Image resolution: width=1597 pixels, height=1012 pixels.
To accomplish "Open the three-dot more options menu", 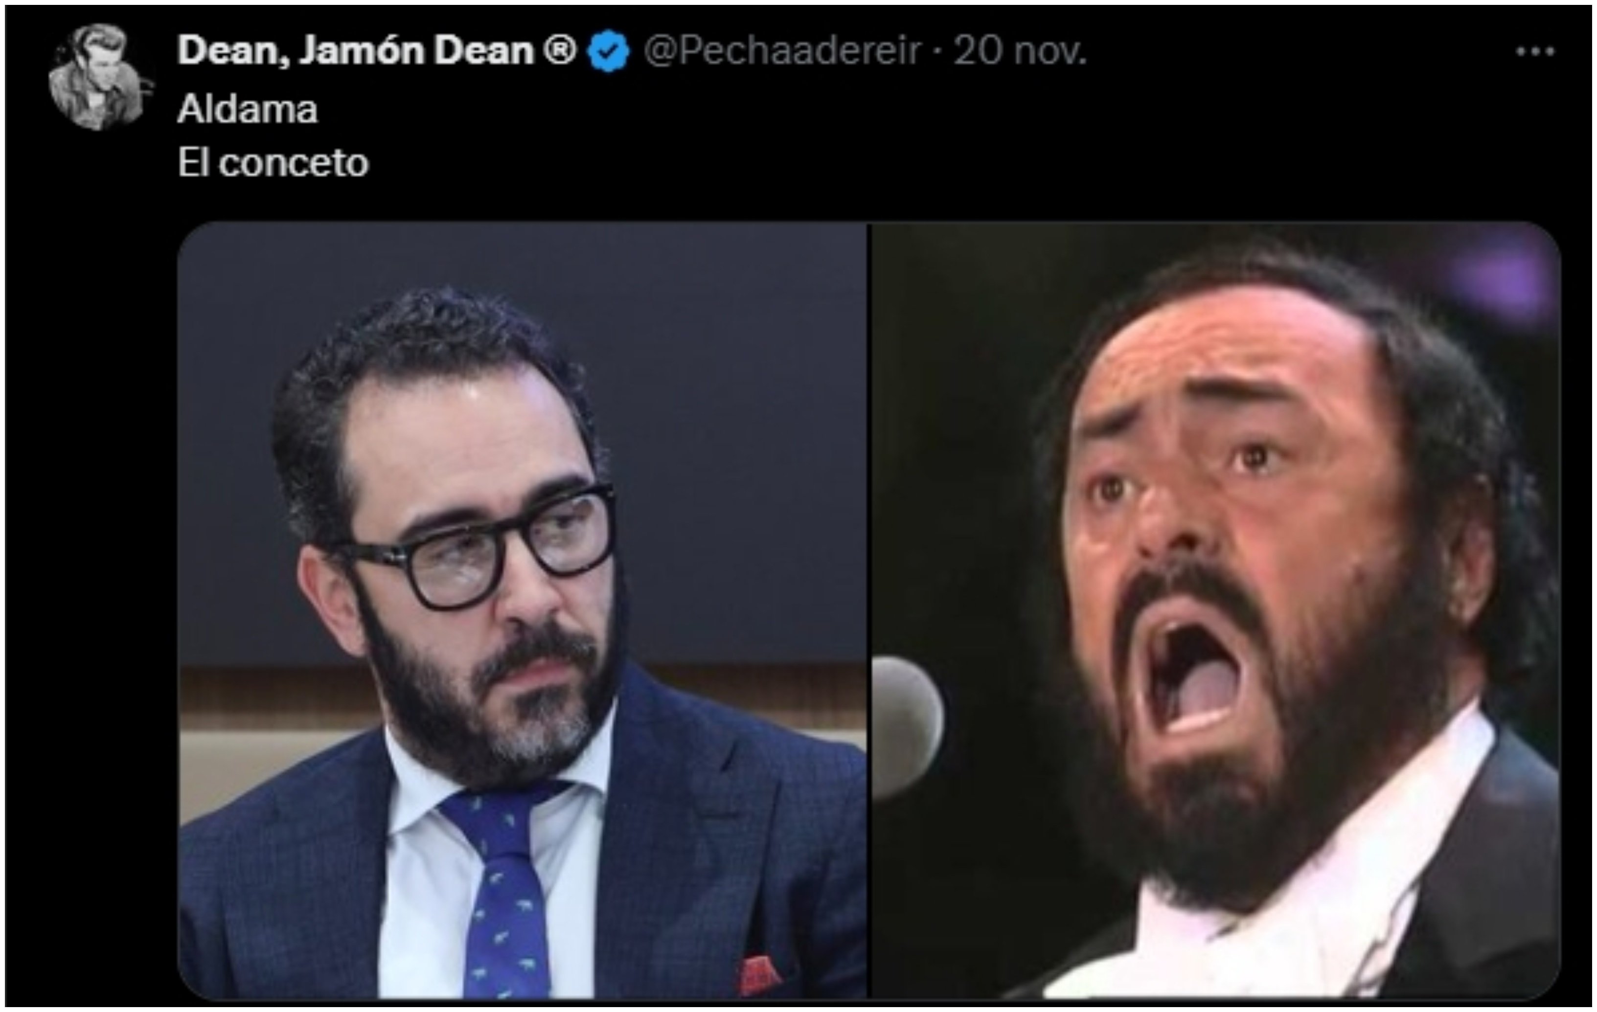I will point(1535,52).
